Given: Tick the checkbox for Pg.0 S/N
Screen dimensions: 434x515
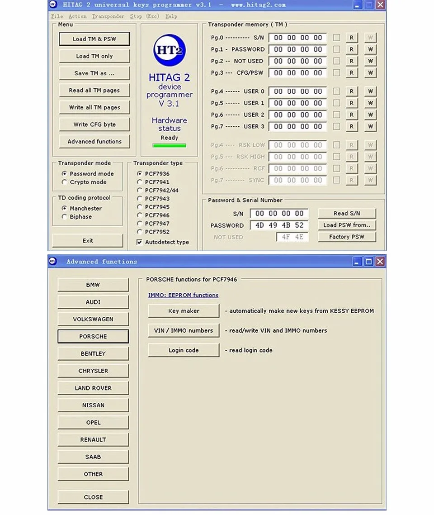Looking at the screenshot, I should pyautogui.click(x=336, y=38).
